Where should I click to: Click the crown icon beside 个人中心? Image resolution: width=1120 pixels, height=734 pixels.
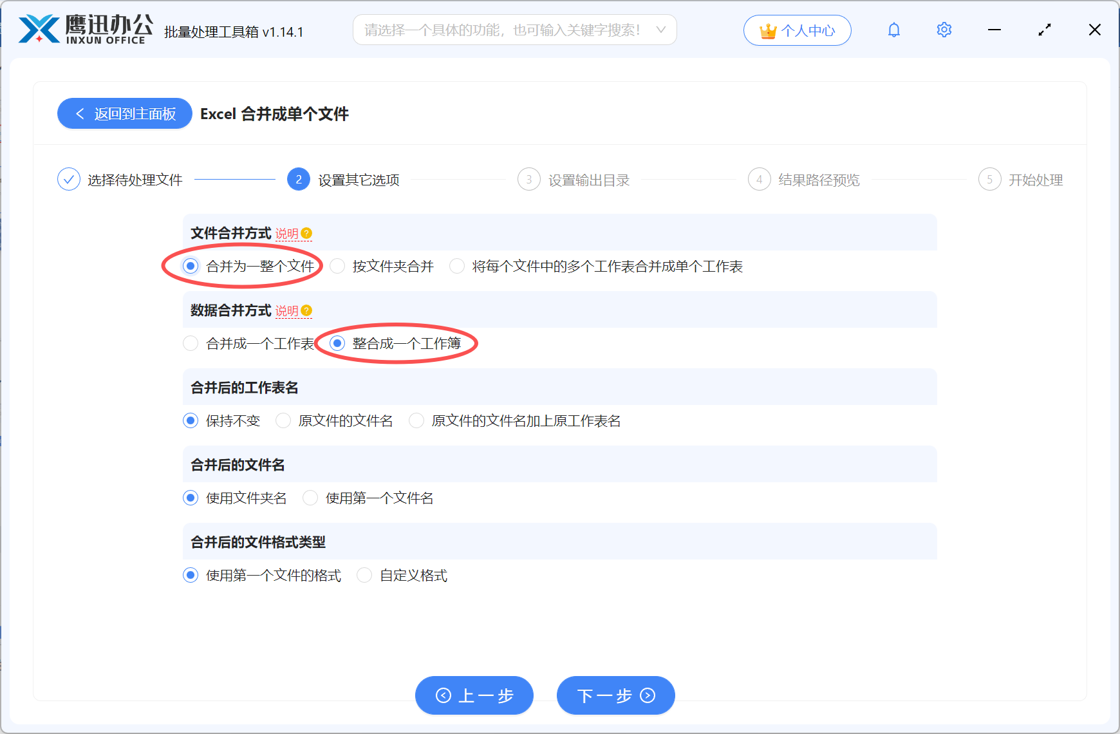767,30
